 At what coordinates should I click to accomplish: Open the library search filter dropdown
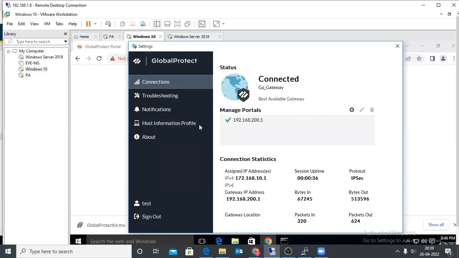point(66,42)
